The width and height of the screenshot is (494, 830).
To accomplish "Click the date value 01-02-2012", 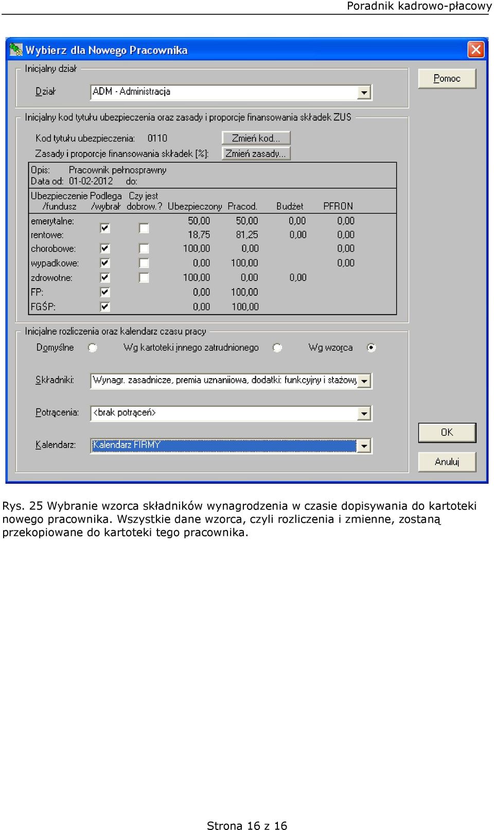I will click(91, 181).
